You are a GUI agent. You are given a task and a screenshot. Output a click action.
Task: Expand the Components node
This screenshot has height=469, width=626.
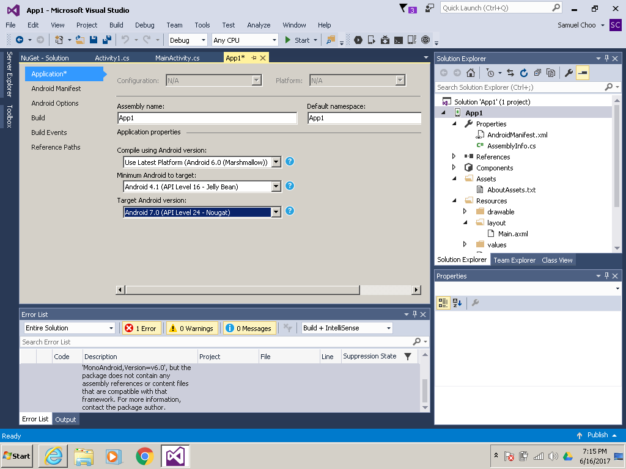coord(454,167)
